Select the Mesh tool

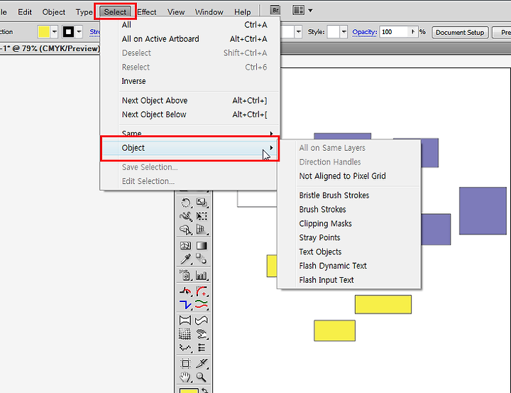coord(186,245)
